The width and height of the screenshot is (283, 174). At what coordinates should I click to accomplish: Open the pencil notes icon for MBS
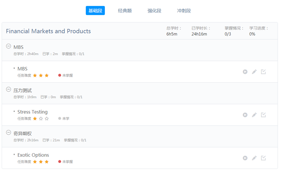click(254, 72)
